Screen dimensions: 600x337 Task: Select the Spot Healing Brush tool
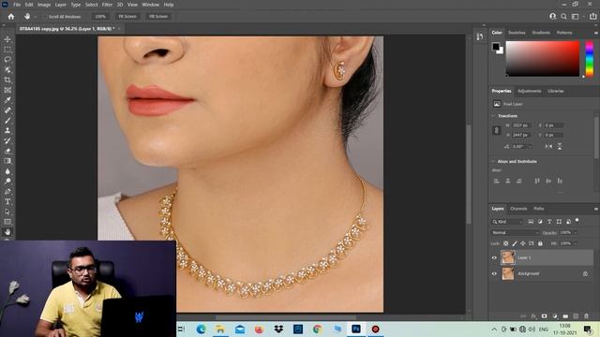pyautogui.click(x=7, y=110)
